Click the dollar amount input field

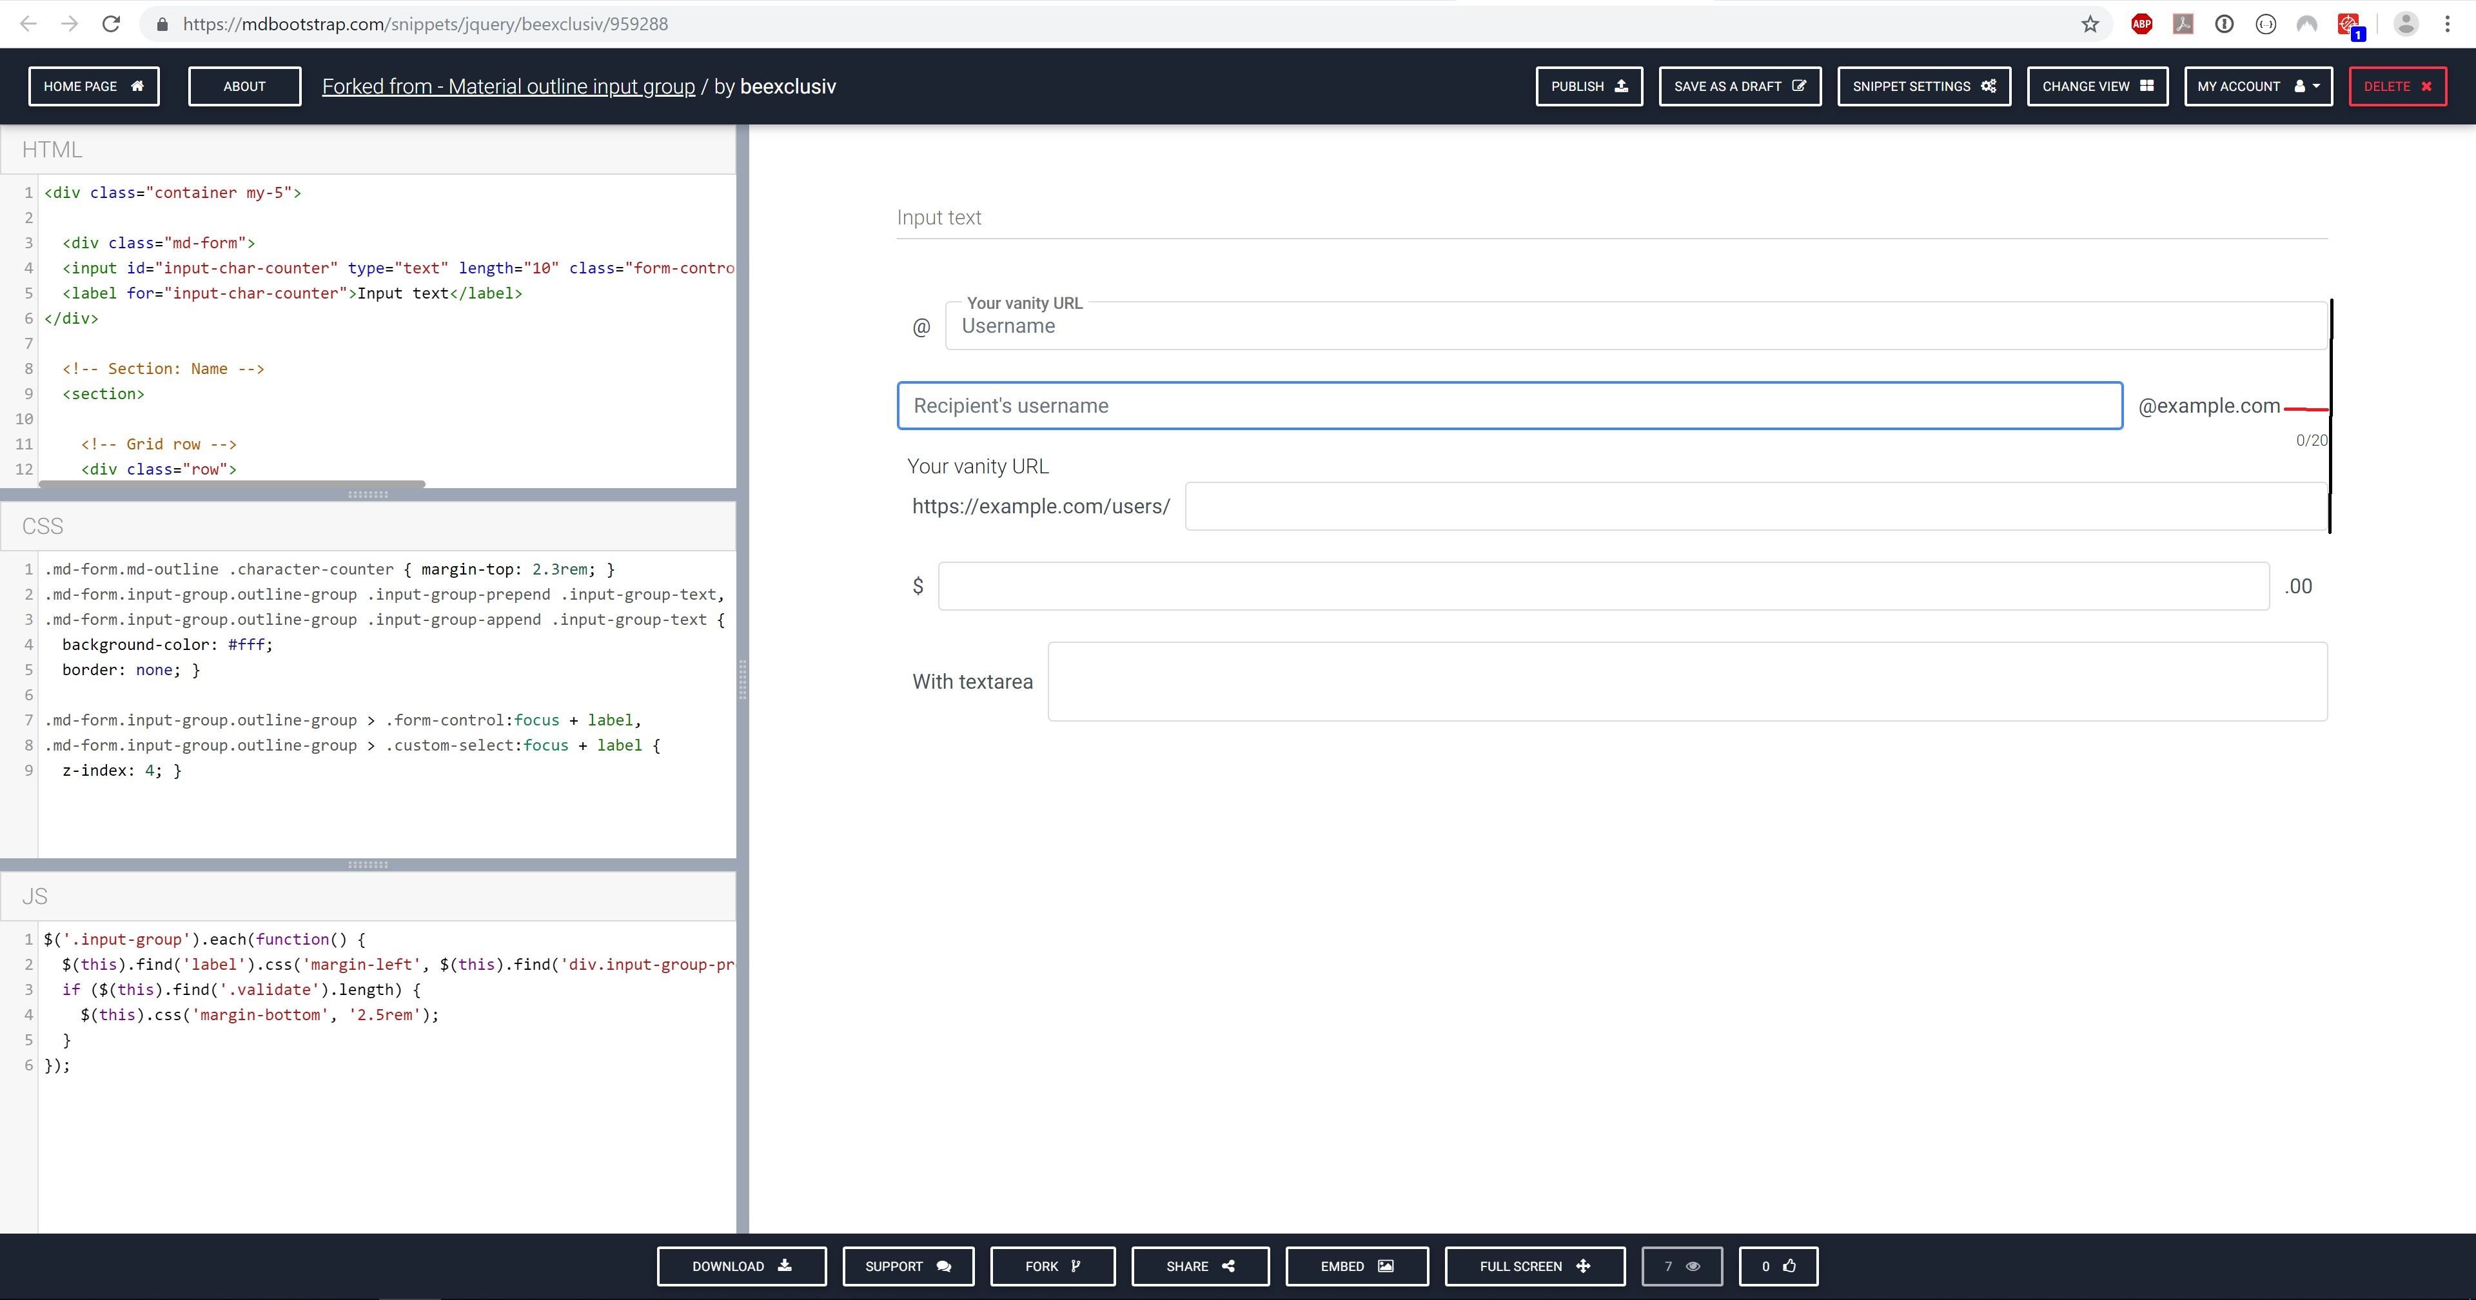click(1603, 587)
